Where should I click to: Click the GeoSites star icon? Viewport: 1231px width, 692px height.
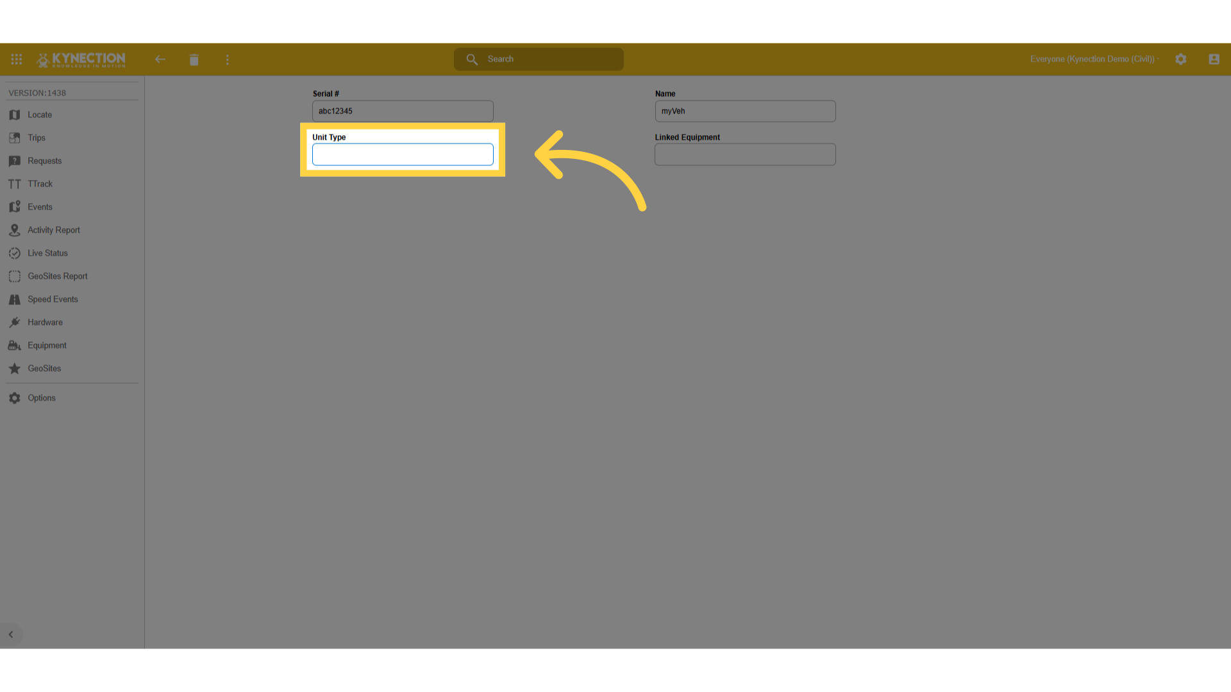click(15, 368)
